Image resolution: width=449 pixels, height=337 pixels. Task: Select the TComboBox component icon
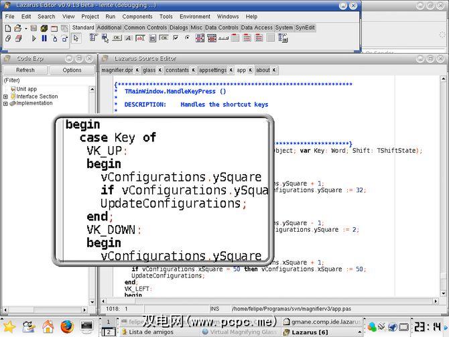[212, 38]
